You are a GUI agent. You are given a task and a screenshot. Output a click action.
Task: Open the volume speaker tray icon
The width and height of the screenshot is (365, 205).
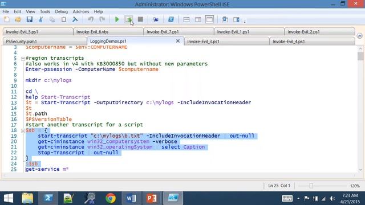pyautogui.click(x=332, y=199)
